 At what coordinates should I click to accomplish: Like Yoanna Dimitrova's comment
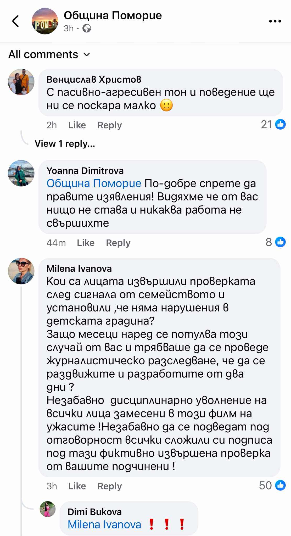pos(86,243)
